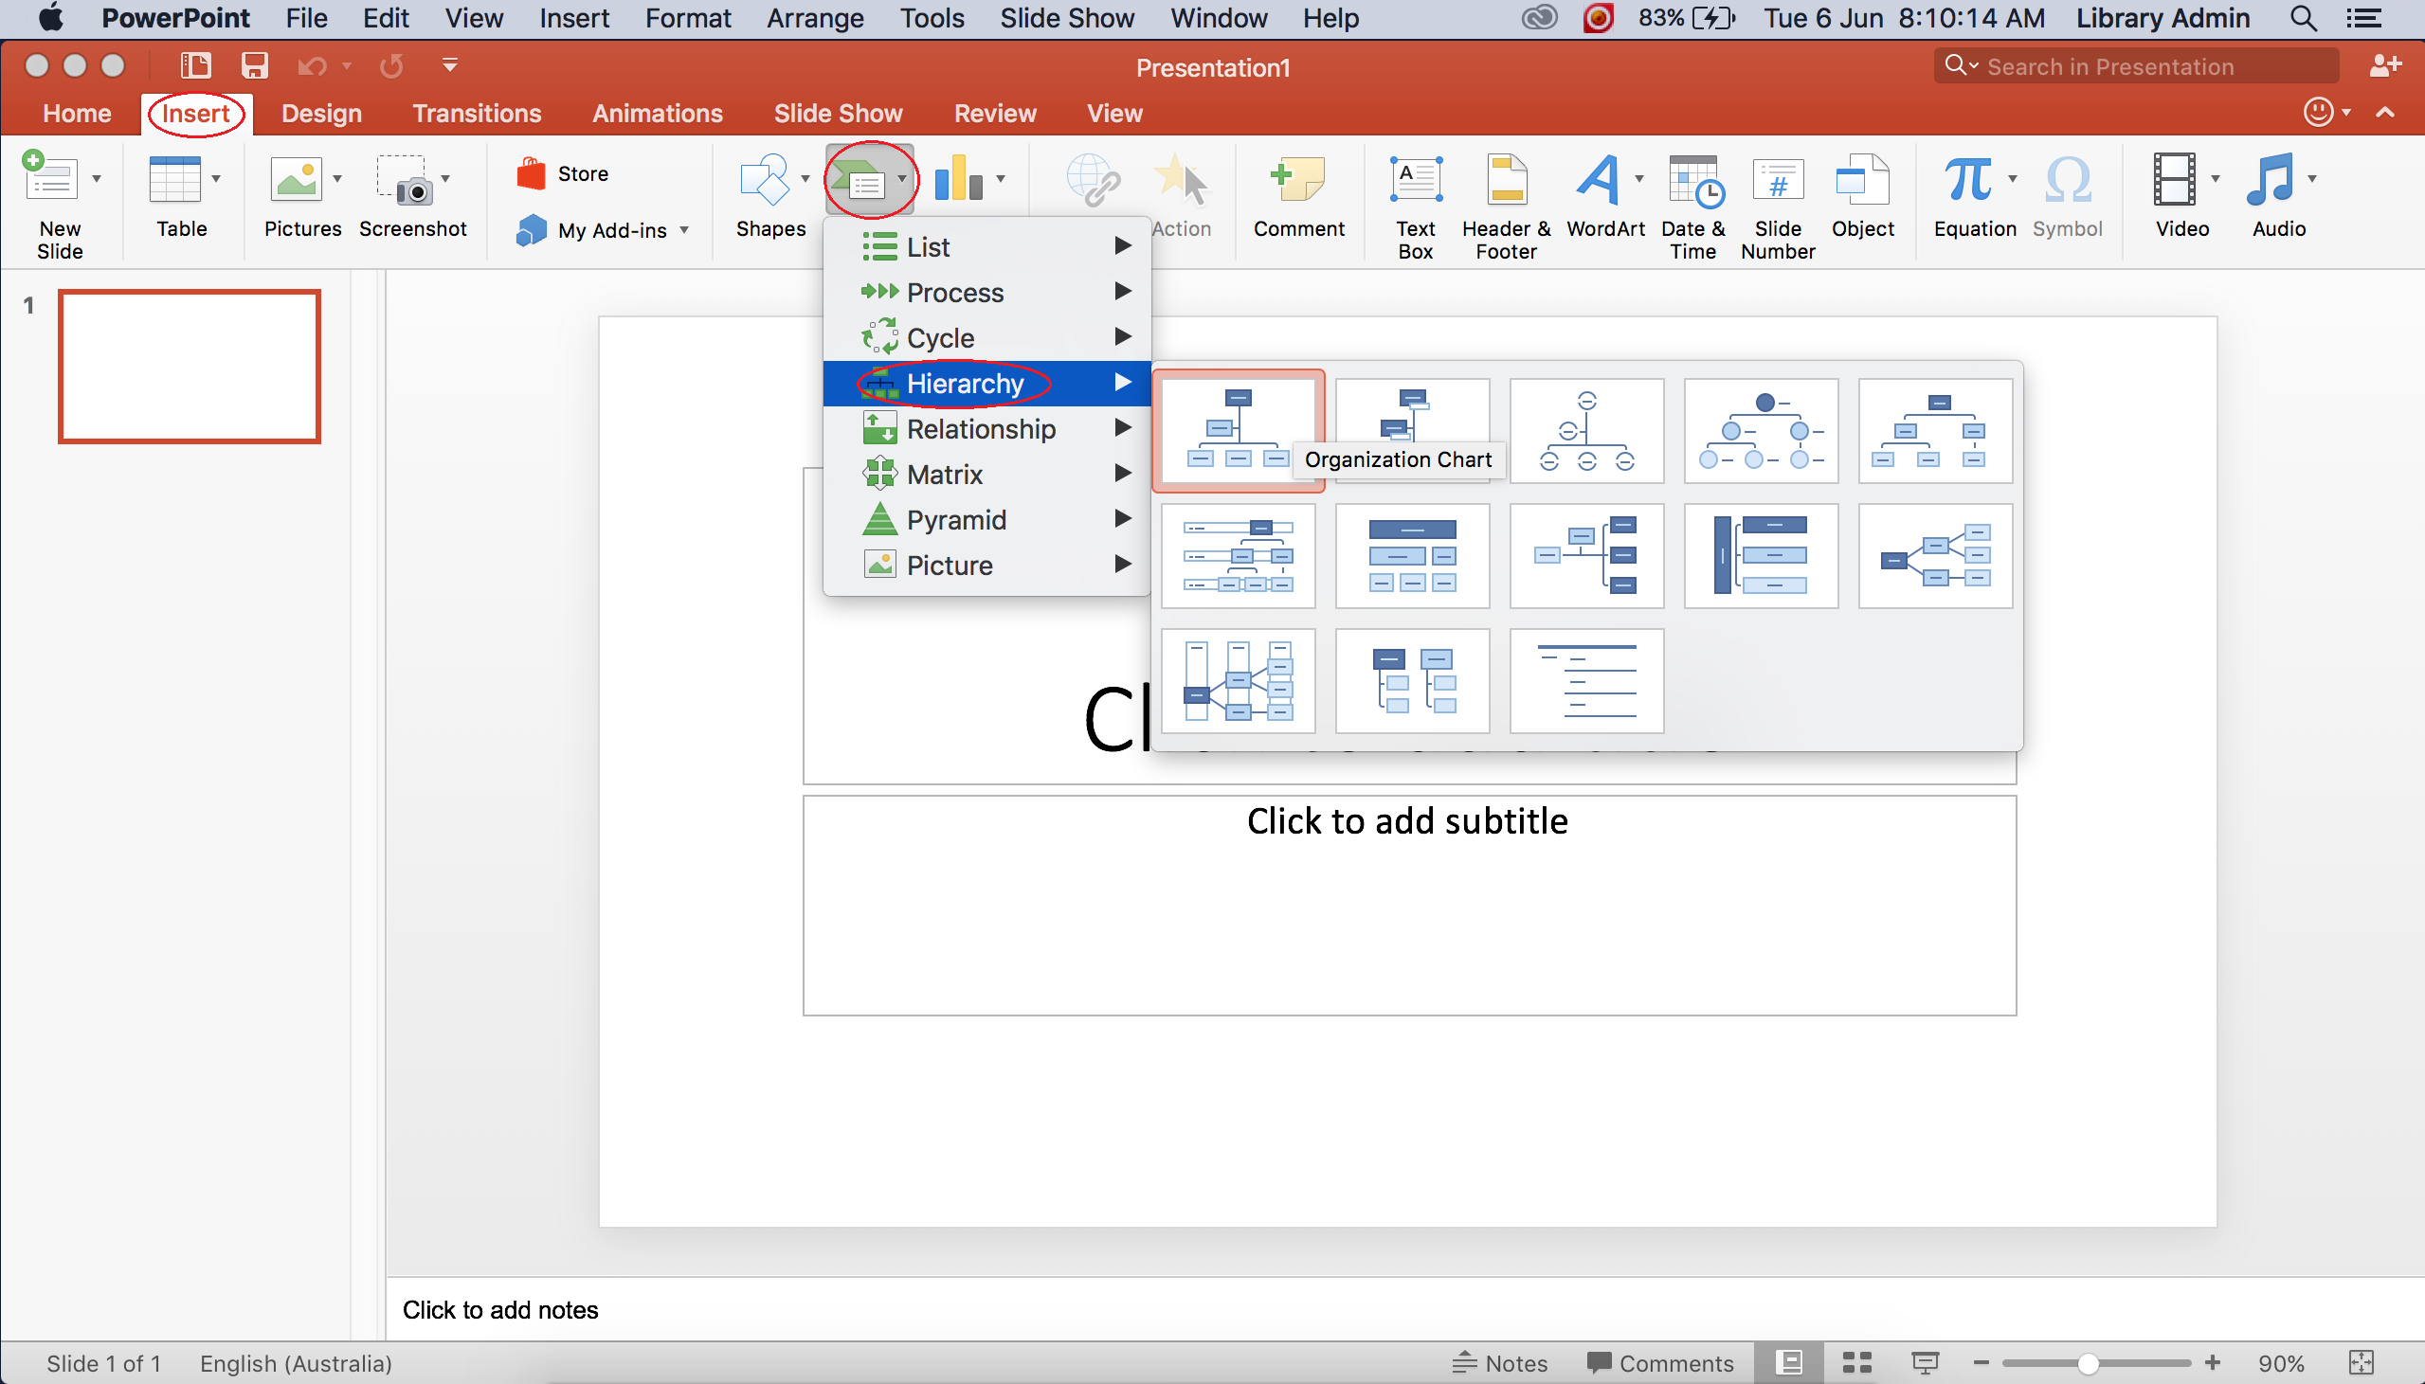The image size is (2425, 1384).
Task: Open the Animations ribbon tab
Action: 657,113
